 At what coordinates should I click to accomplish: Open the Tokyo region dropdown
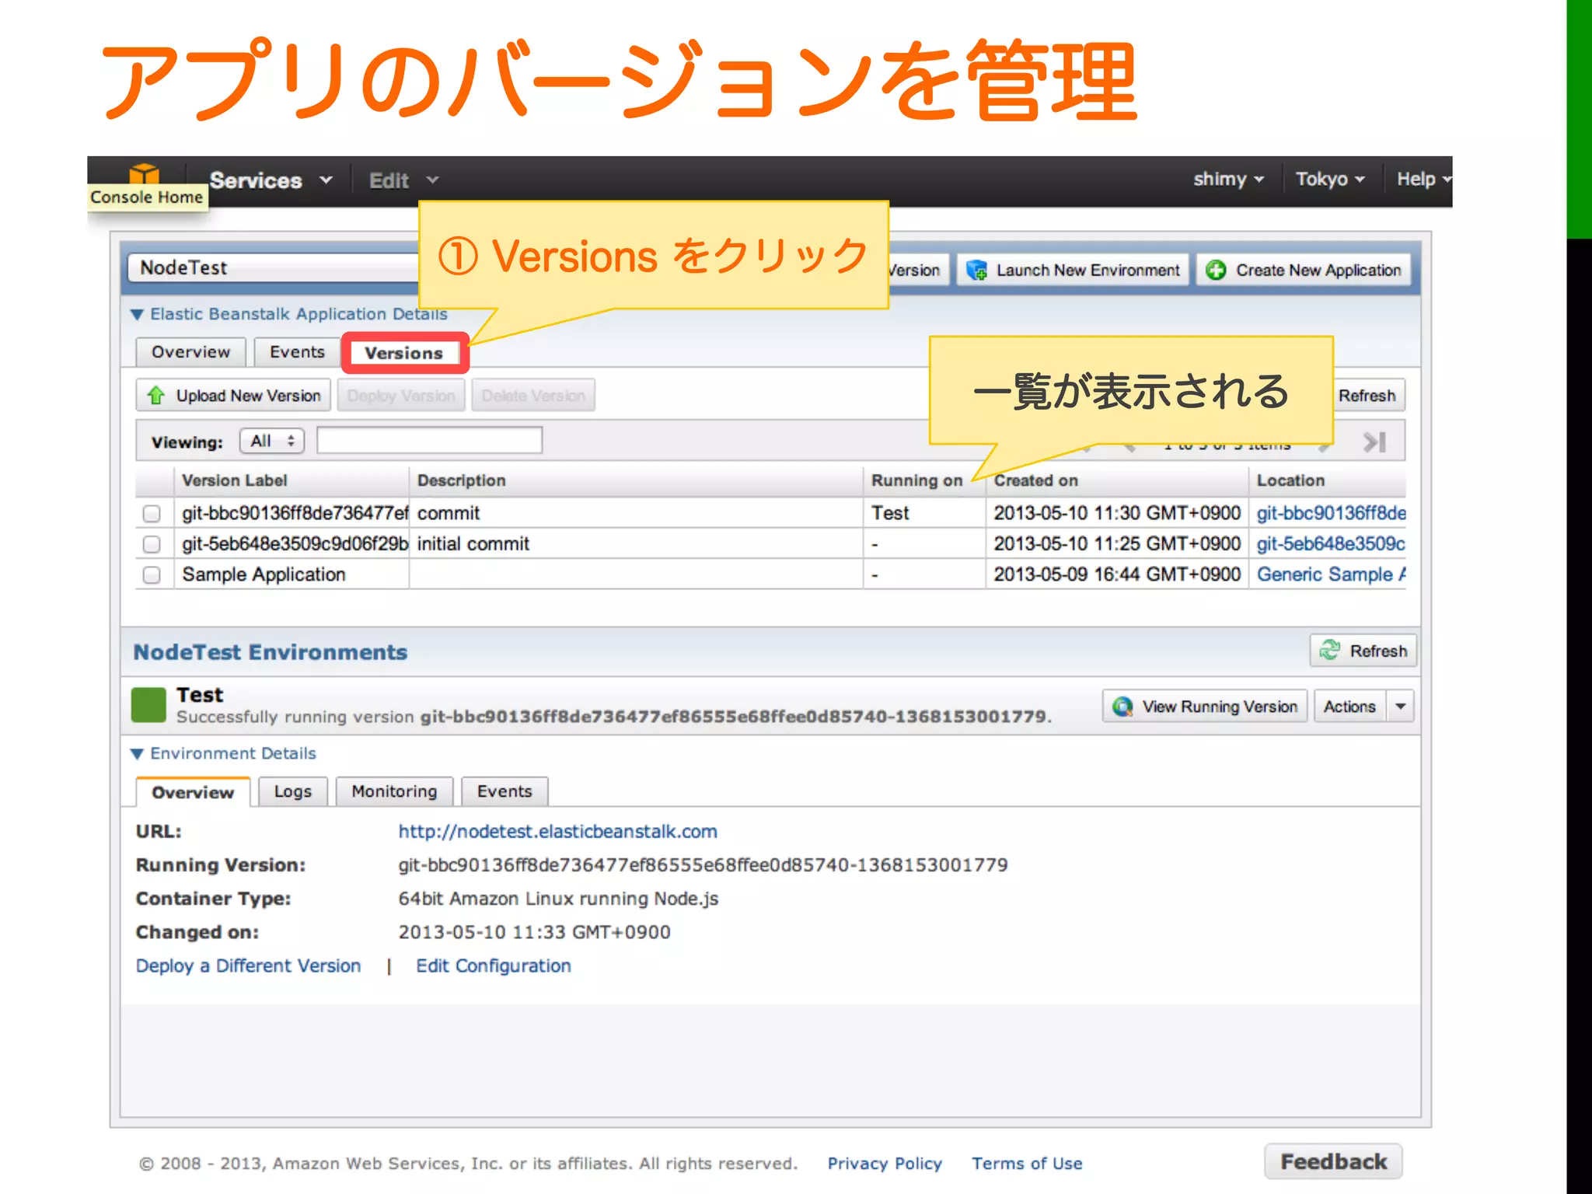1329,179
